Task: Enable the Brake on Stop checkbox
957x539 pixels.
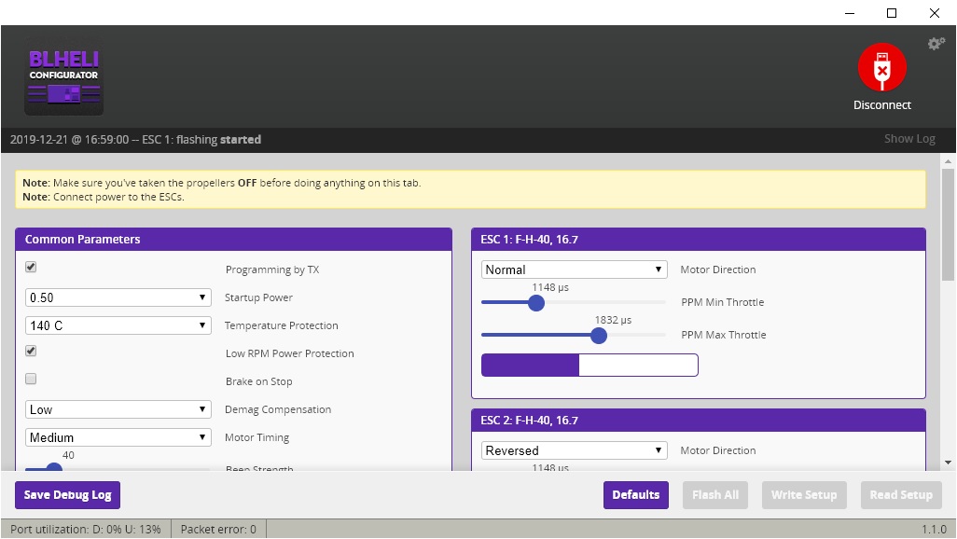Action: 31,379
